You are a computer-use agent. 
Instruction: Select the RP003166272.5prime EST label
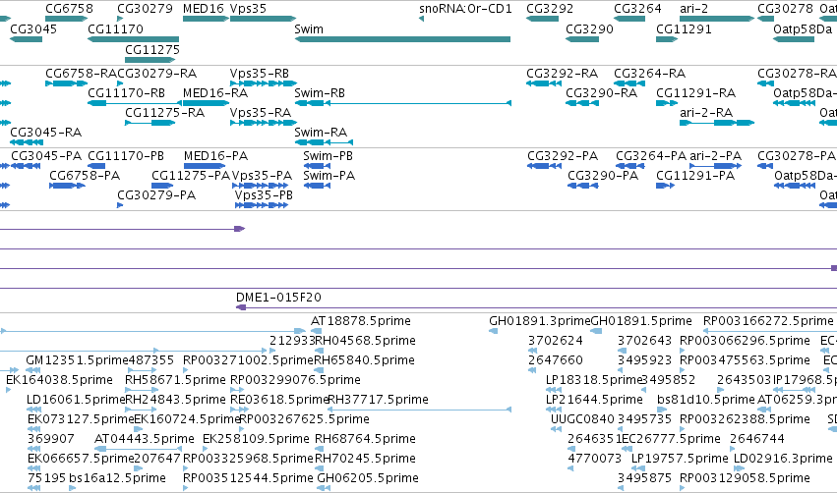click(x=768, y=321)
